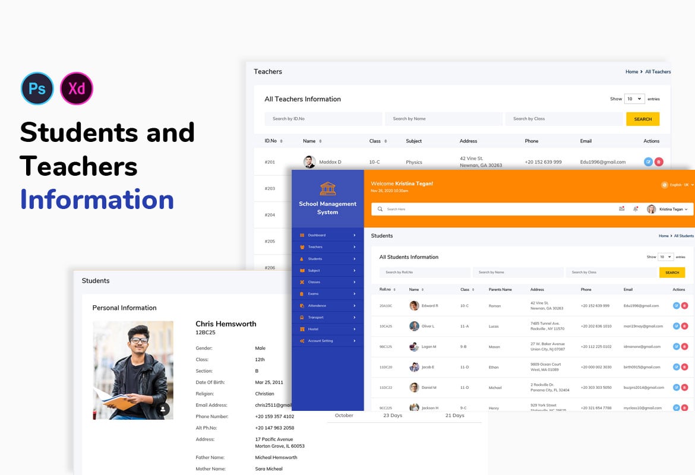The image size is (695, 475).
Task: Select the Exams icon in the sidebar
Action: pos(301,293)
